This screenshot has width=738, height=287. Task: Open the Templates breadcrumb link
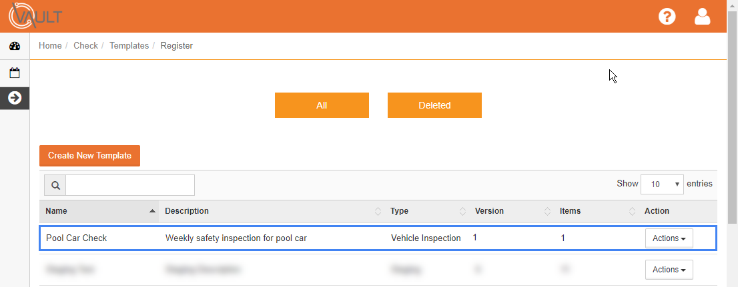click(x=129, y=45)
